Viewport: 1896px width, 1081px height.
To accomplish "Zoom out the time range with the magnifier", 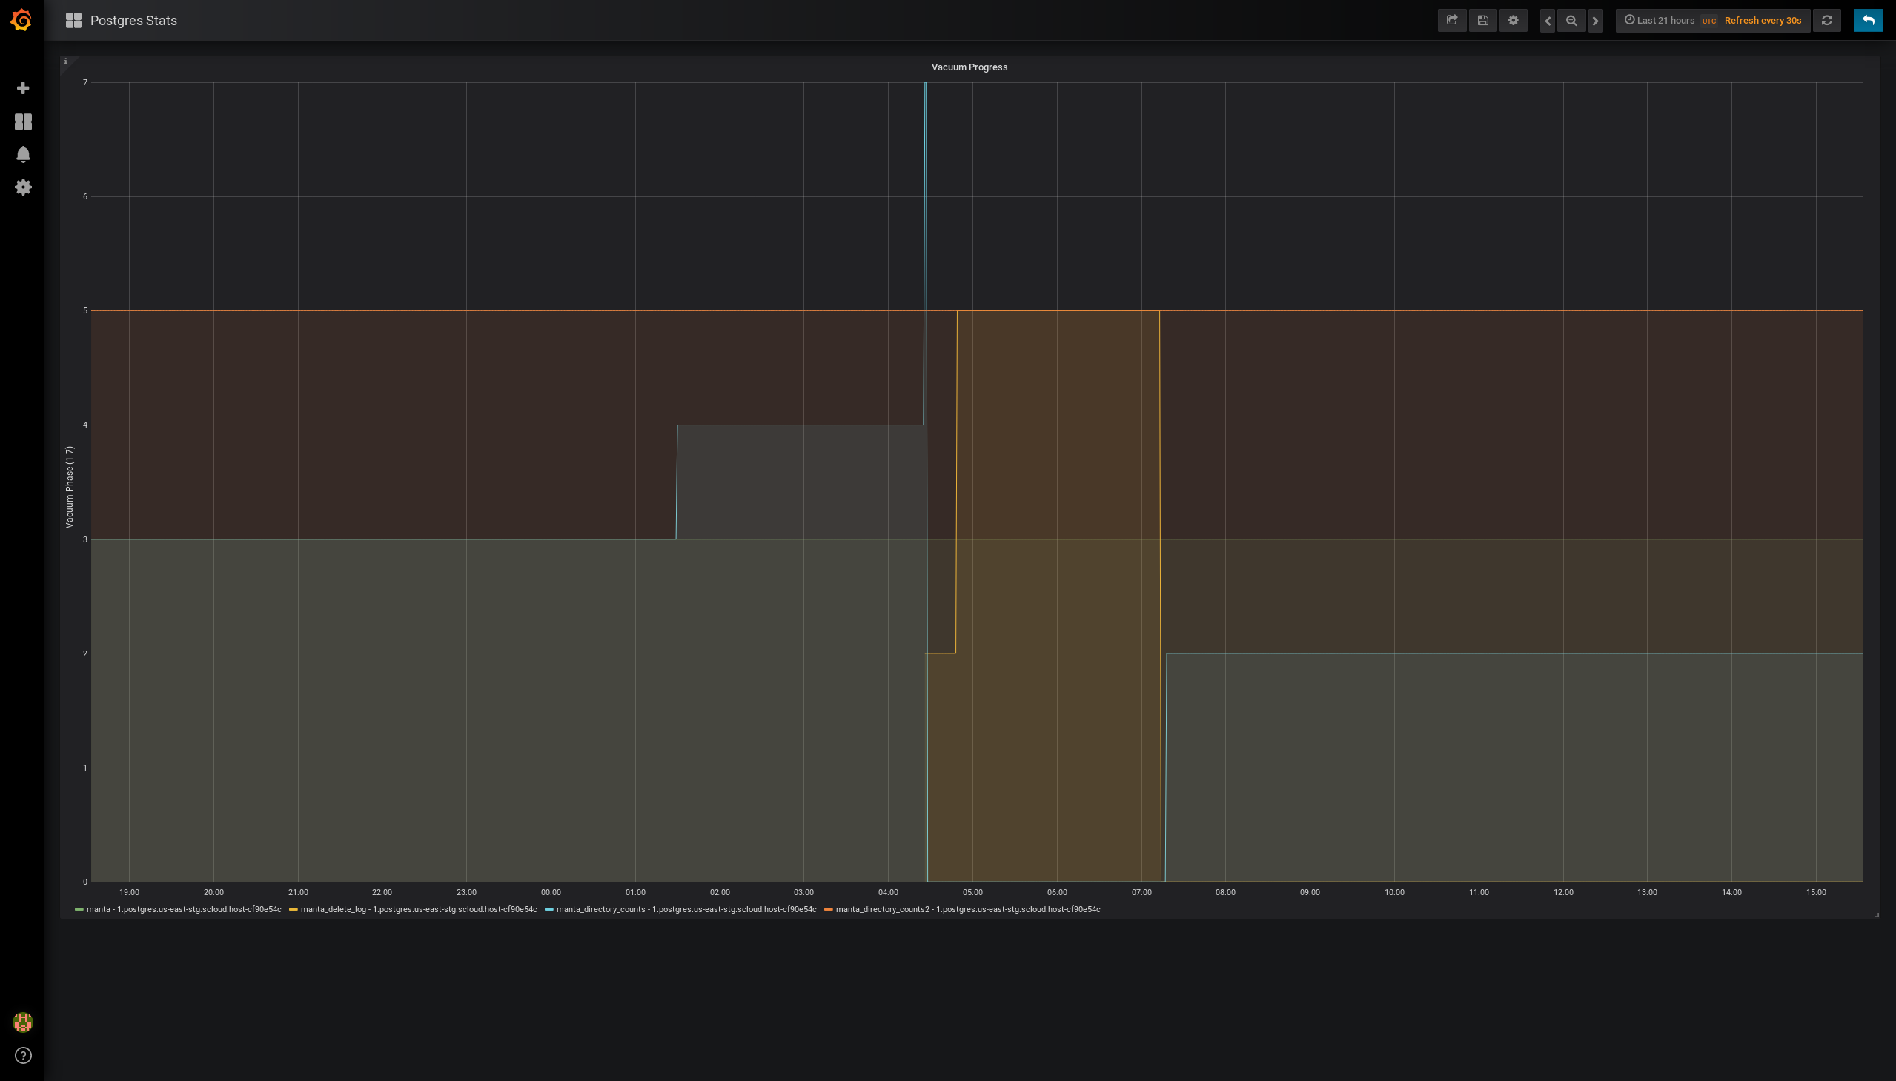I will click(1571, 20).
